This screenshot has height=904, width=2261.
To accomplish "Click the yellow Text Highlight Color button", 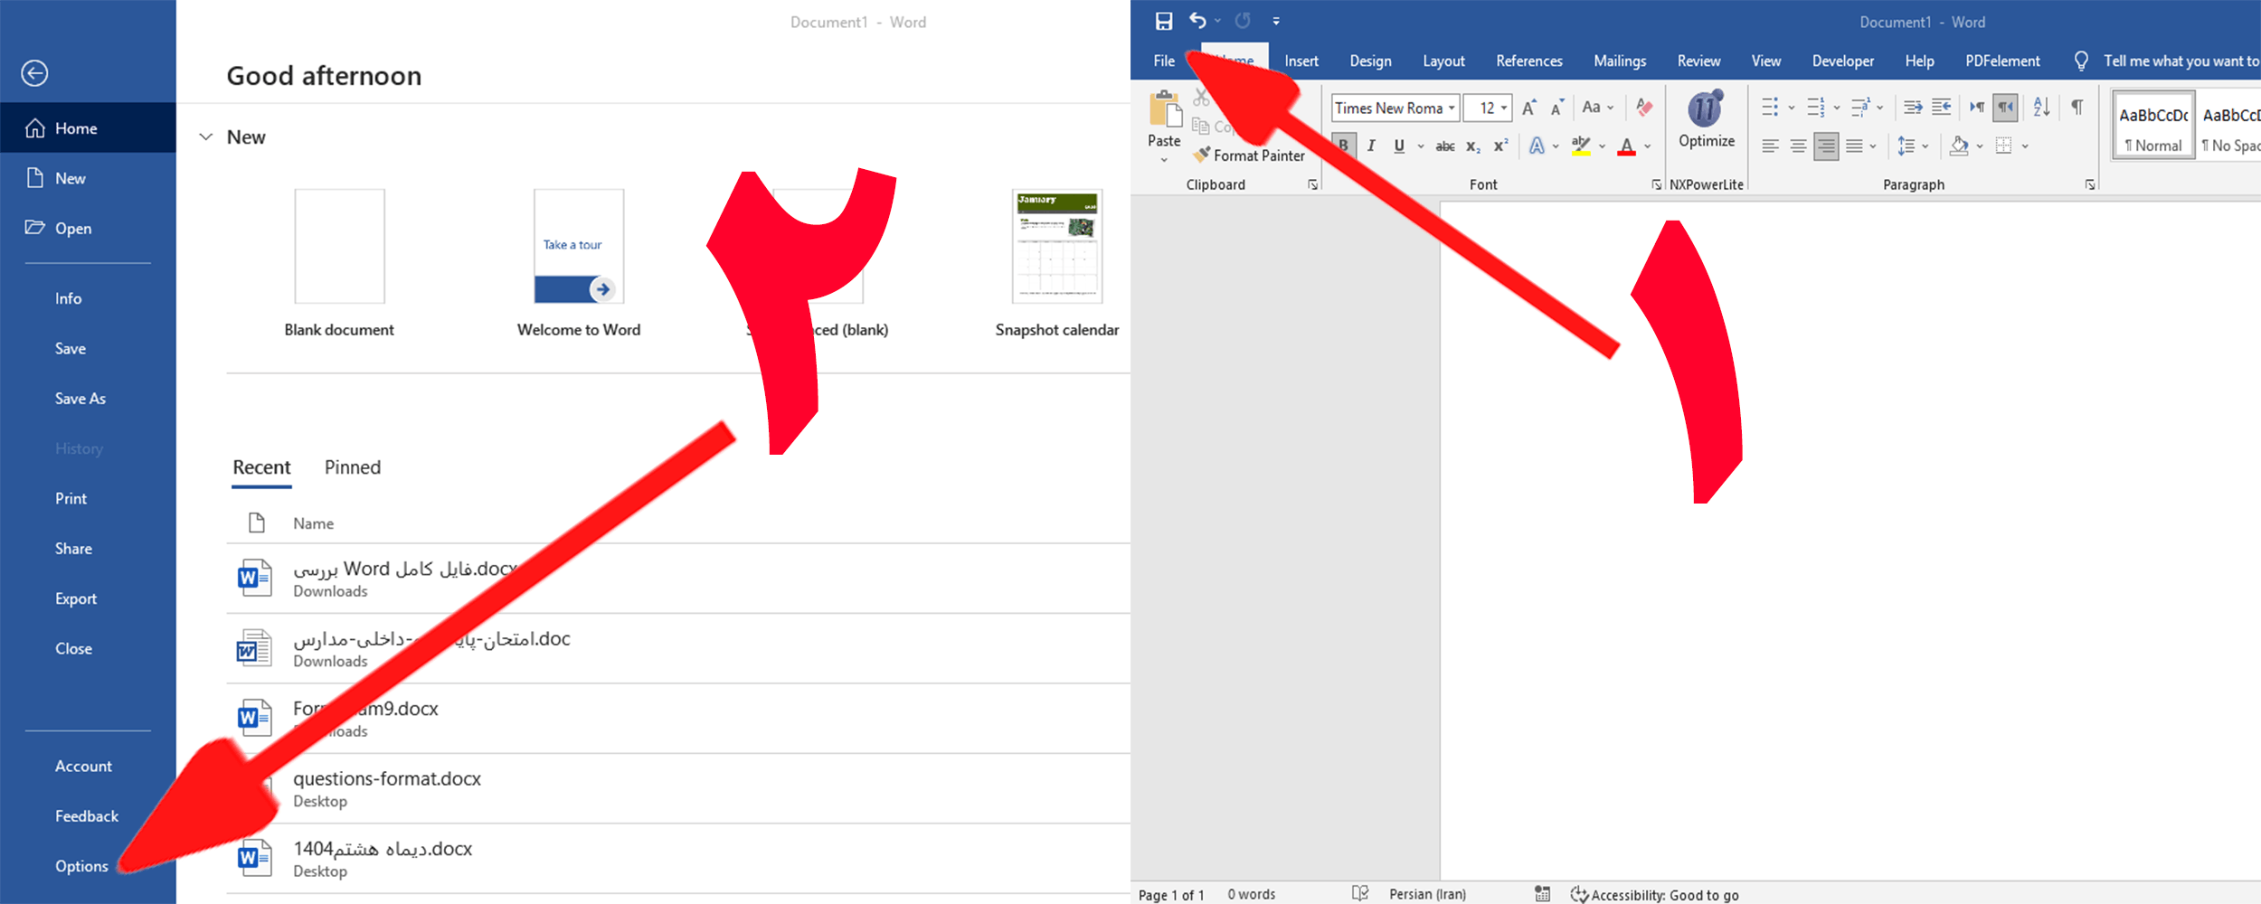I will [x=1581, y=146].
